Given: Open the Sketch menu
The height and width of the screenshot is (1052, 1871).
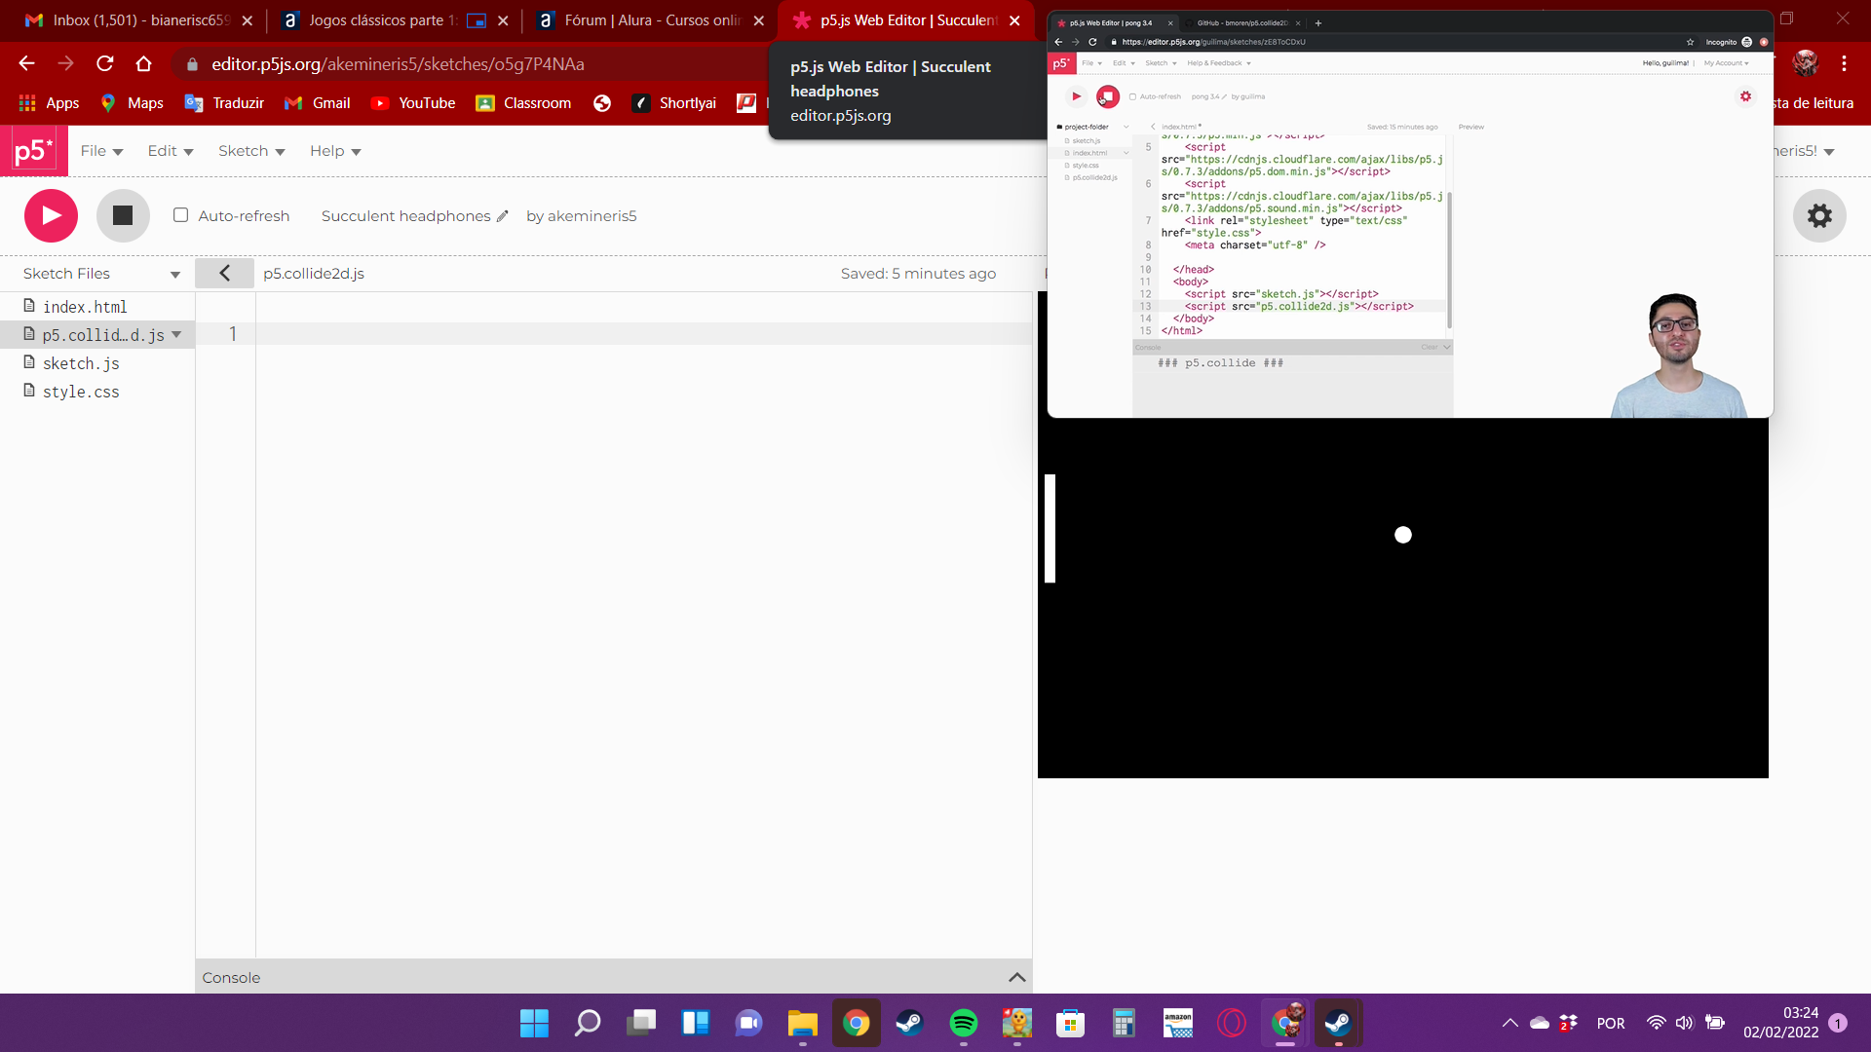Looking at the screenshot, I should (251, 151).
